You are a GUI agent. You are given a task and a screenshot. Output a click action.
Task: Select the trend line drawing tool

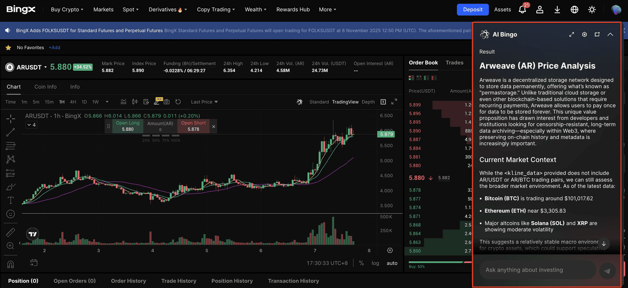[10, 131]
